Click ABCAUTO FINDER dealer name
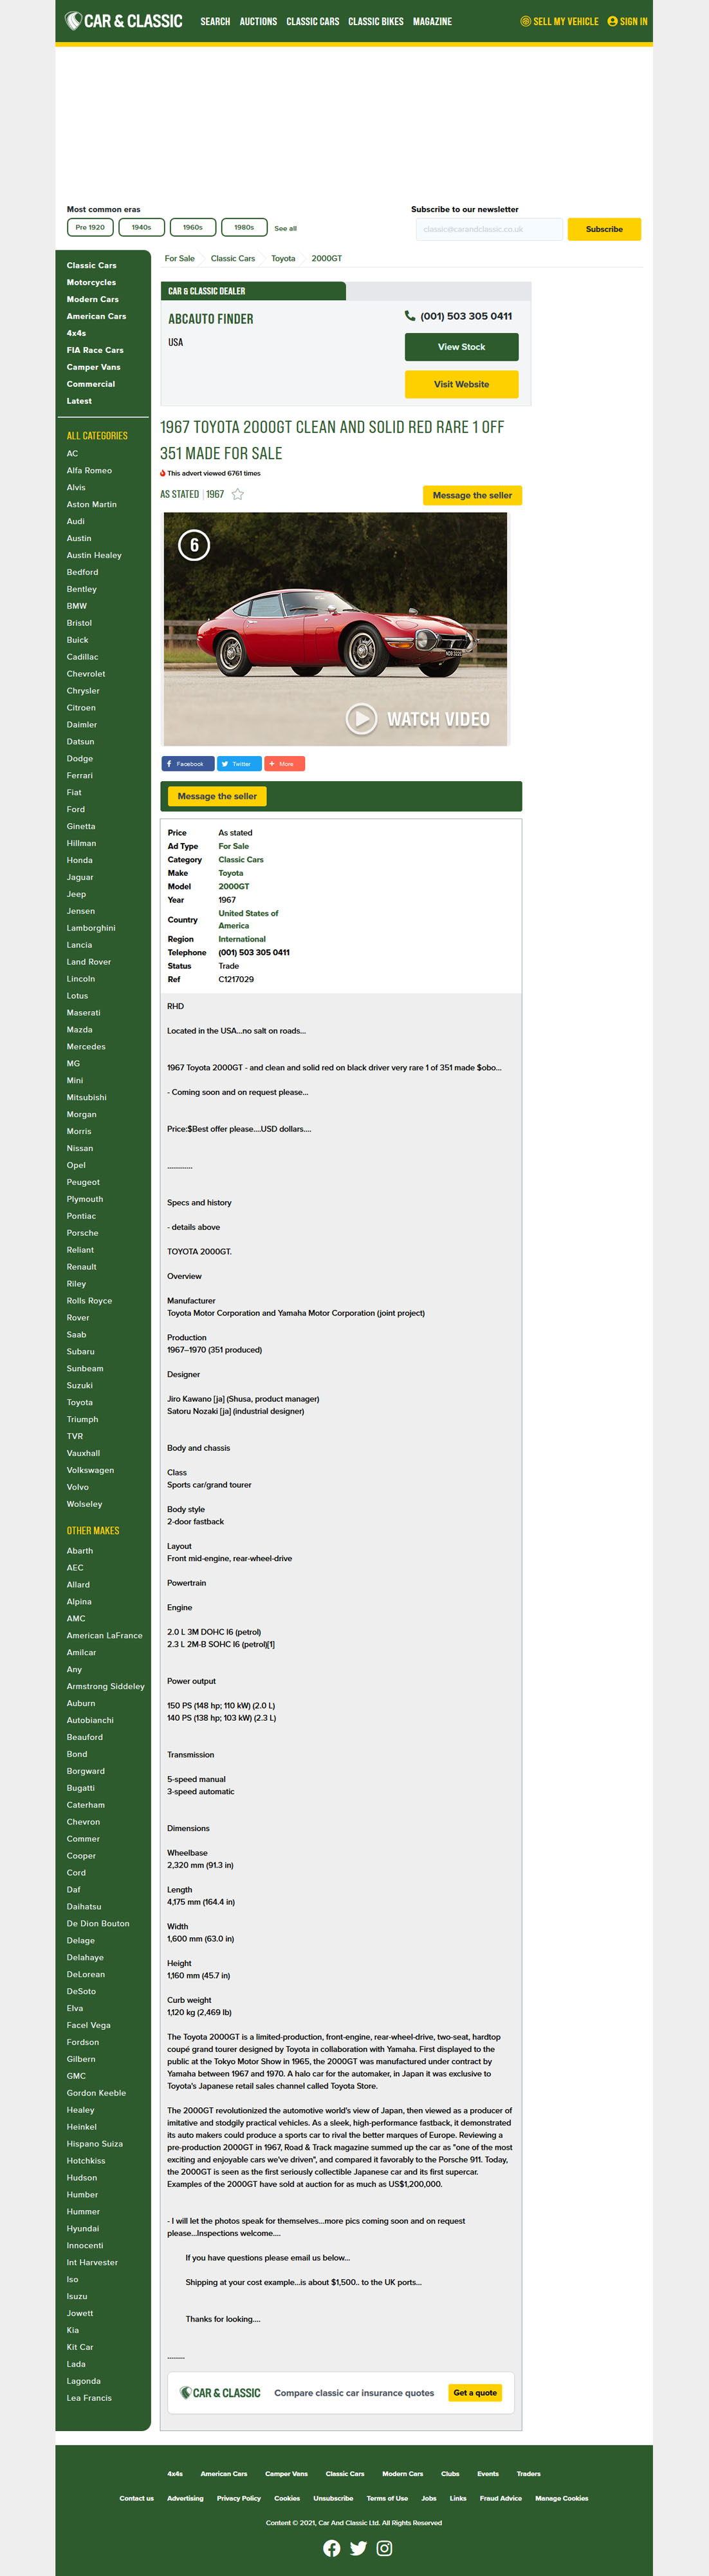This screenshot has height=2576, width=709. (210, 319)
